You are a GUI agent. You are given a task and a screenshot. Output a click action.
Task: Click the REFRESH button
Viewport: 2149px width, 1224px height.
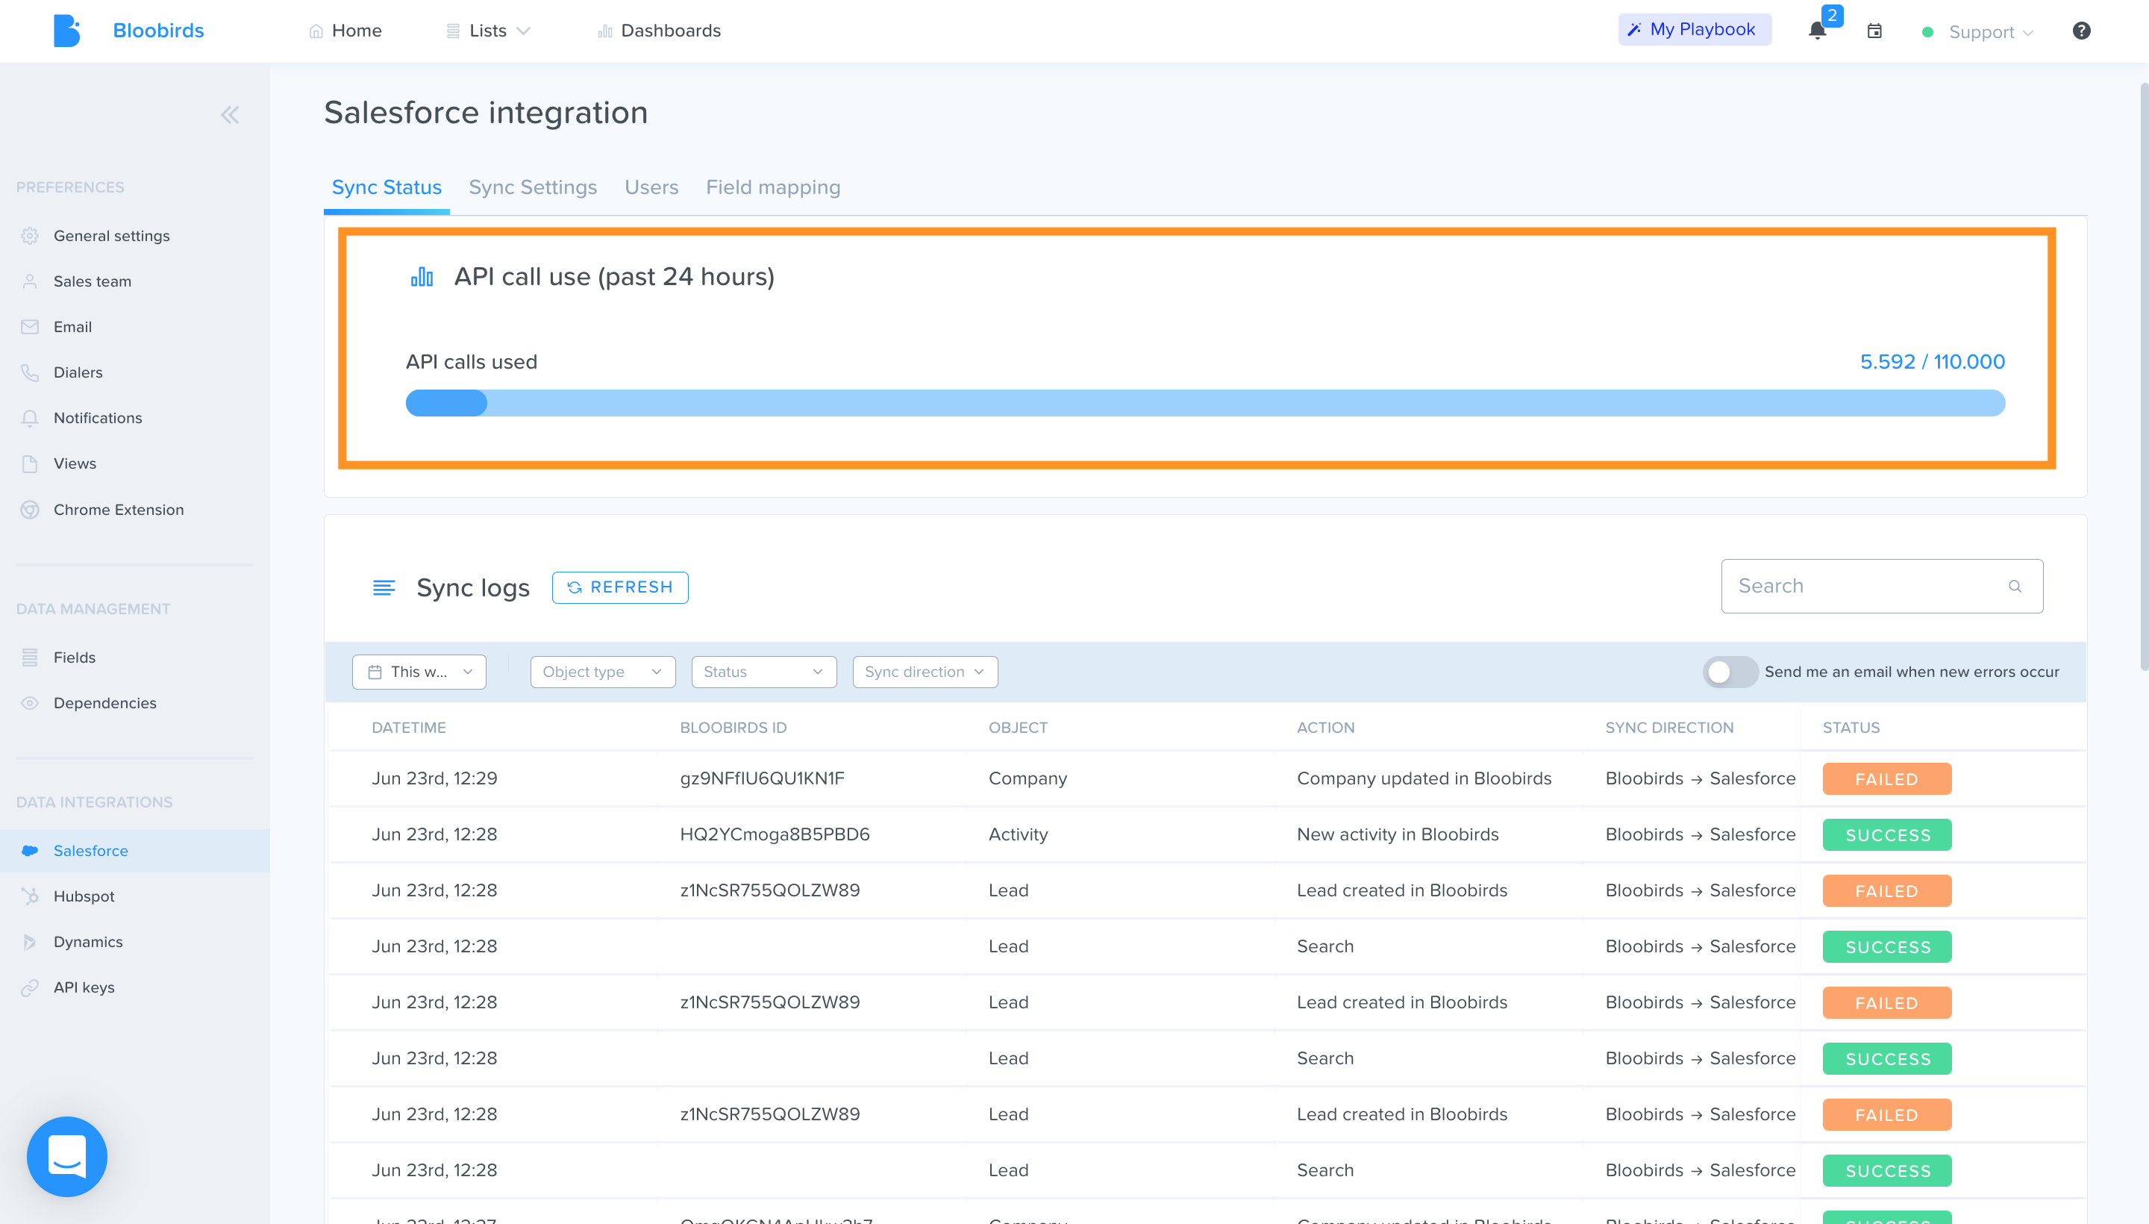click(620, 587)
